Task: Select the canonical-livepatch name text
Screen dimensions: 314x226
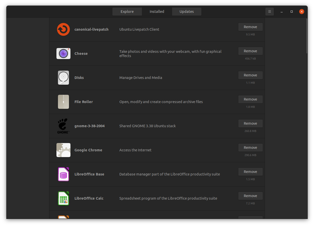Action: (92, 29)
